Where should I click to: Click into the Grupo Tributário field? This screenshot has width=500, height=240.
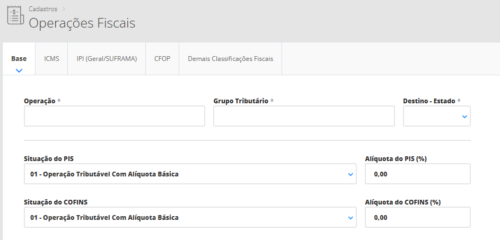(x=304, y=116)
